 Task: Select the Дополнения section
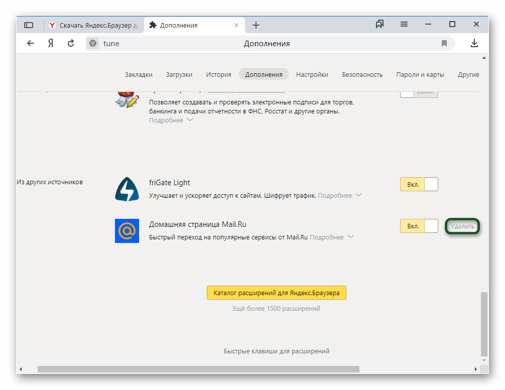tap(264, 74)
